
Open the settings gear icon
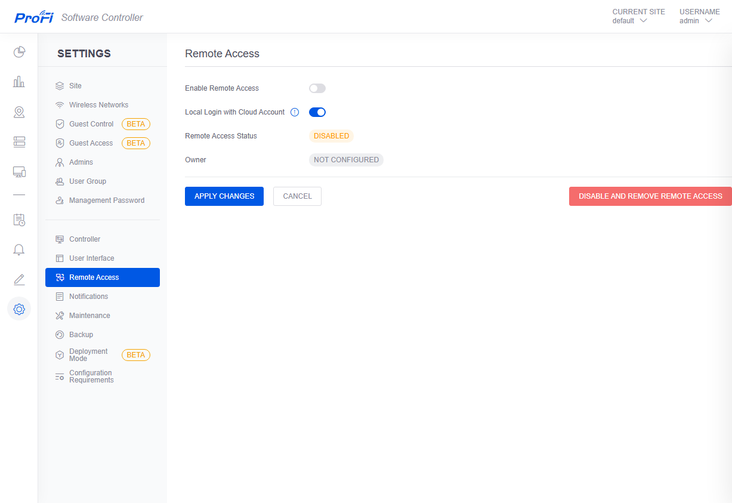[x=19, y=309]
